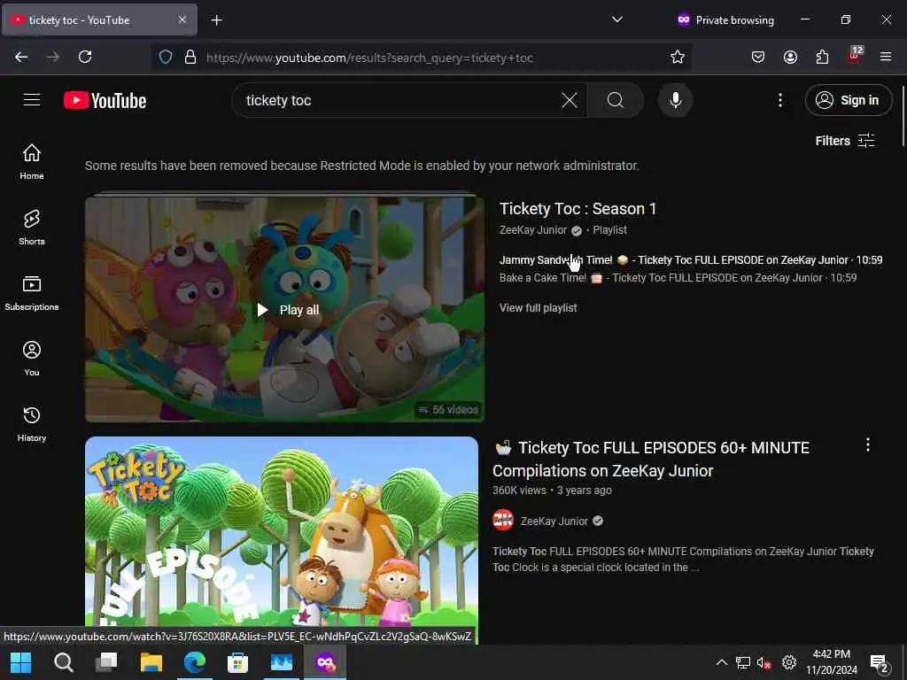This screenshot has height=680, width=907.
Task: Open the notification center icon
Action: coord(879,663)
